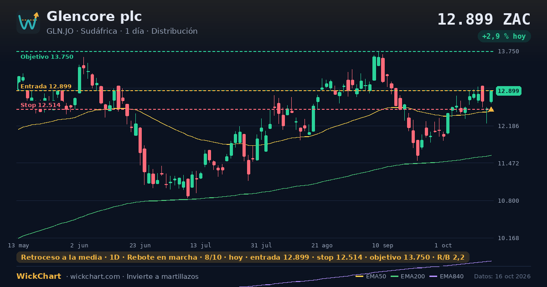Click the 21 ago date label
Image resolution: width=547 pixels, height=287 pixels.
tap(322, 245)
